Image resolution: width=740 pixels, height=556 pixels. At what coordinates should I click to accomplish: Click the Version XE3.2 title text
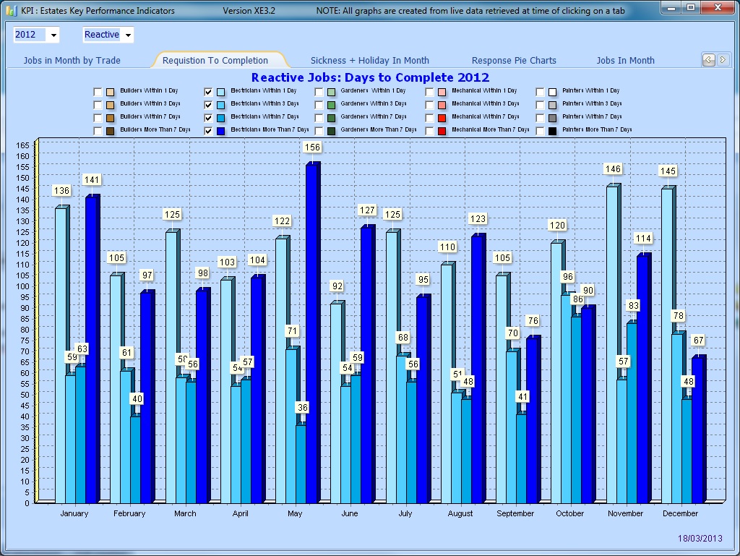pos(249,10)
